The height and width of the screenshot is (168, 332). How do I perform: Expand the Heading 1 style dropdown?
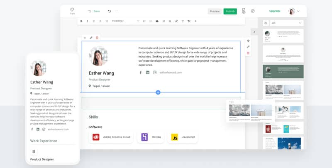click(x=126, y=21)
